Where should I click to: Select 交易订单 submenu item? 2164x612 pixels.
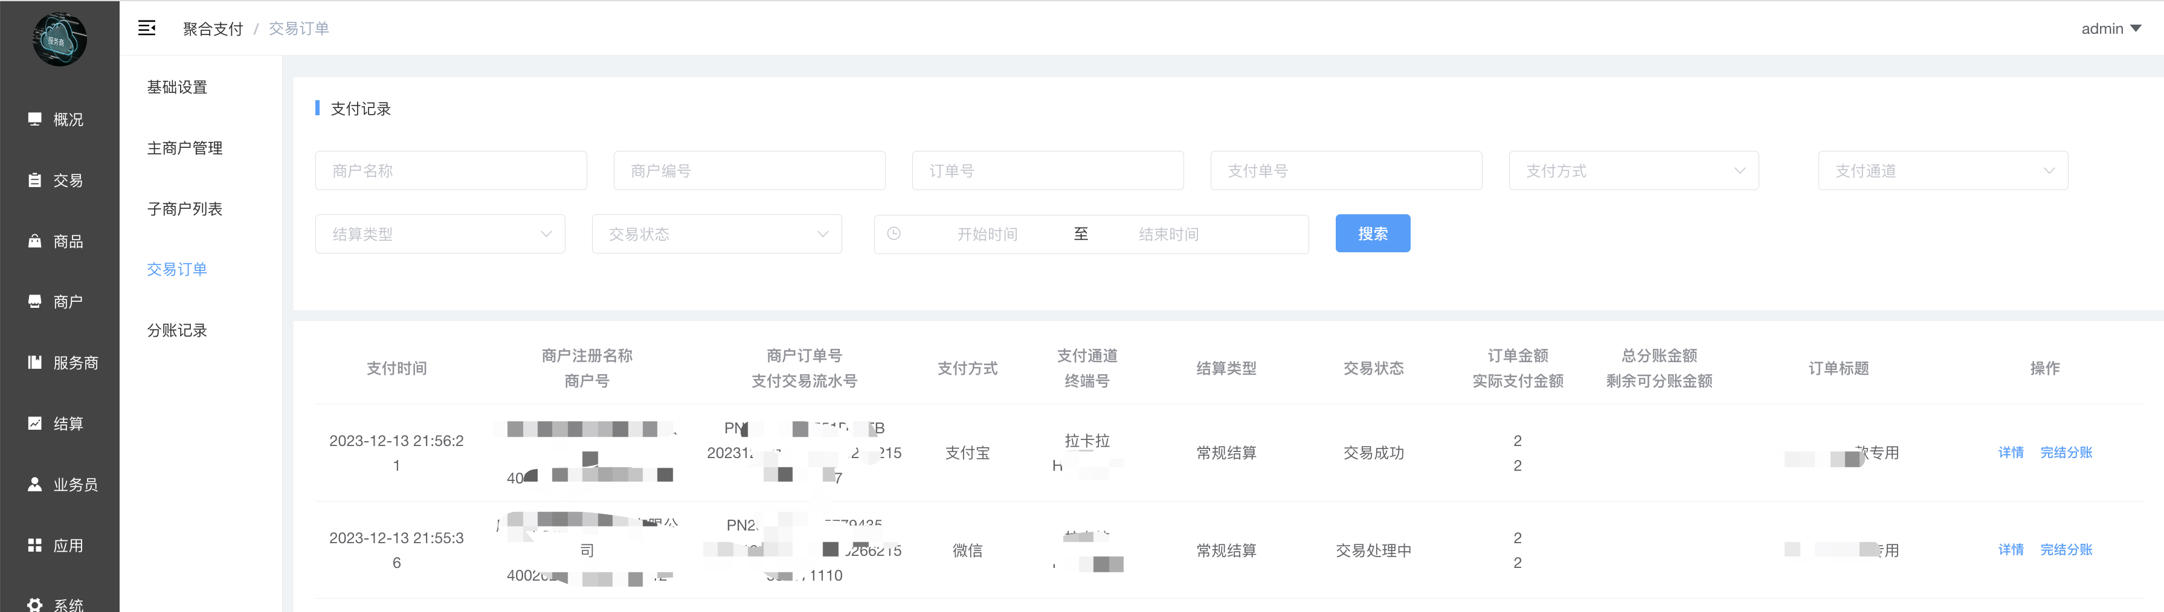[176, 269]
